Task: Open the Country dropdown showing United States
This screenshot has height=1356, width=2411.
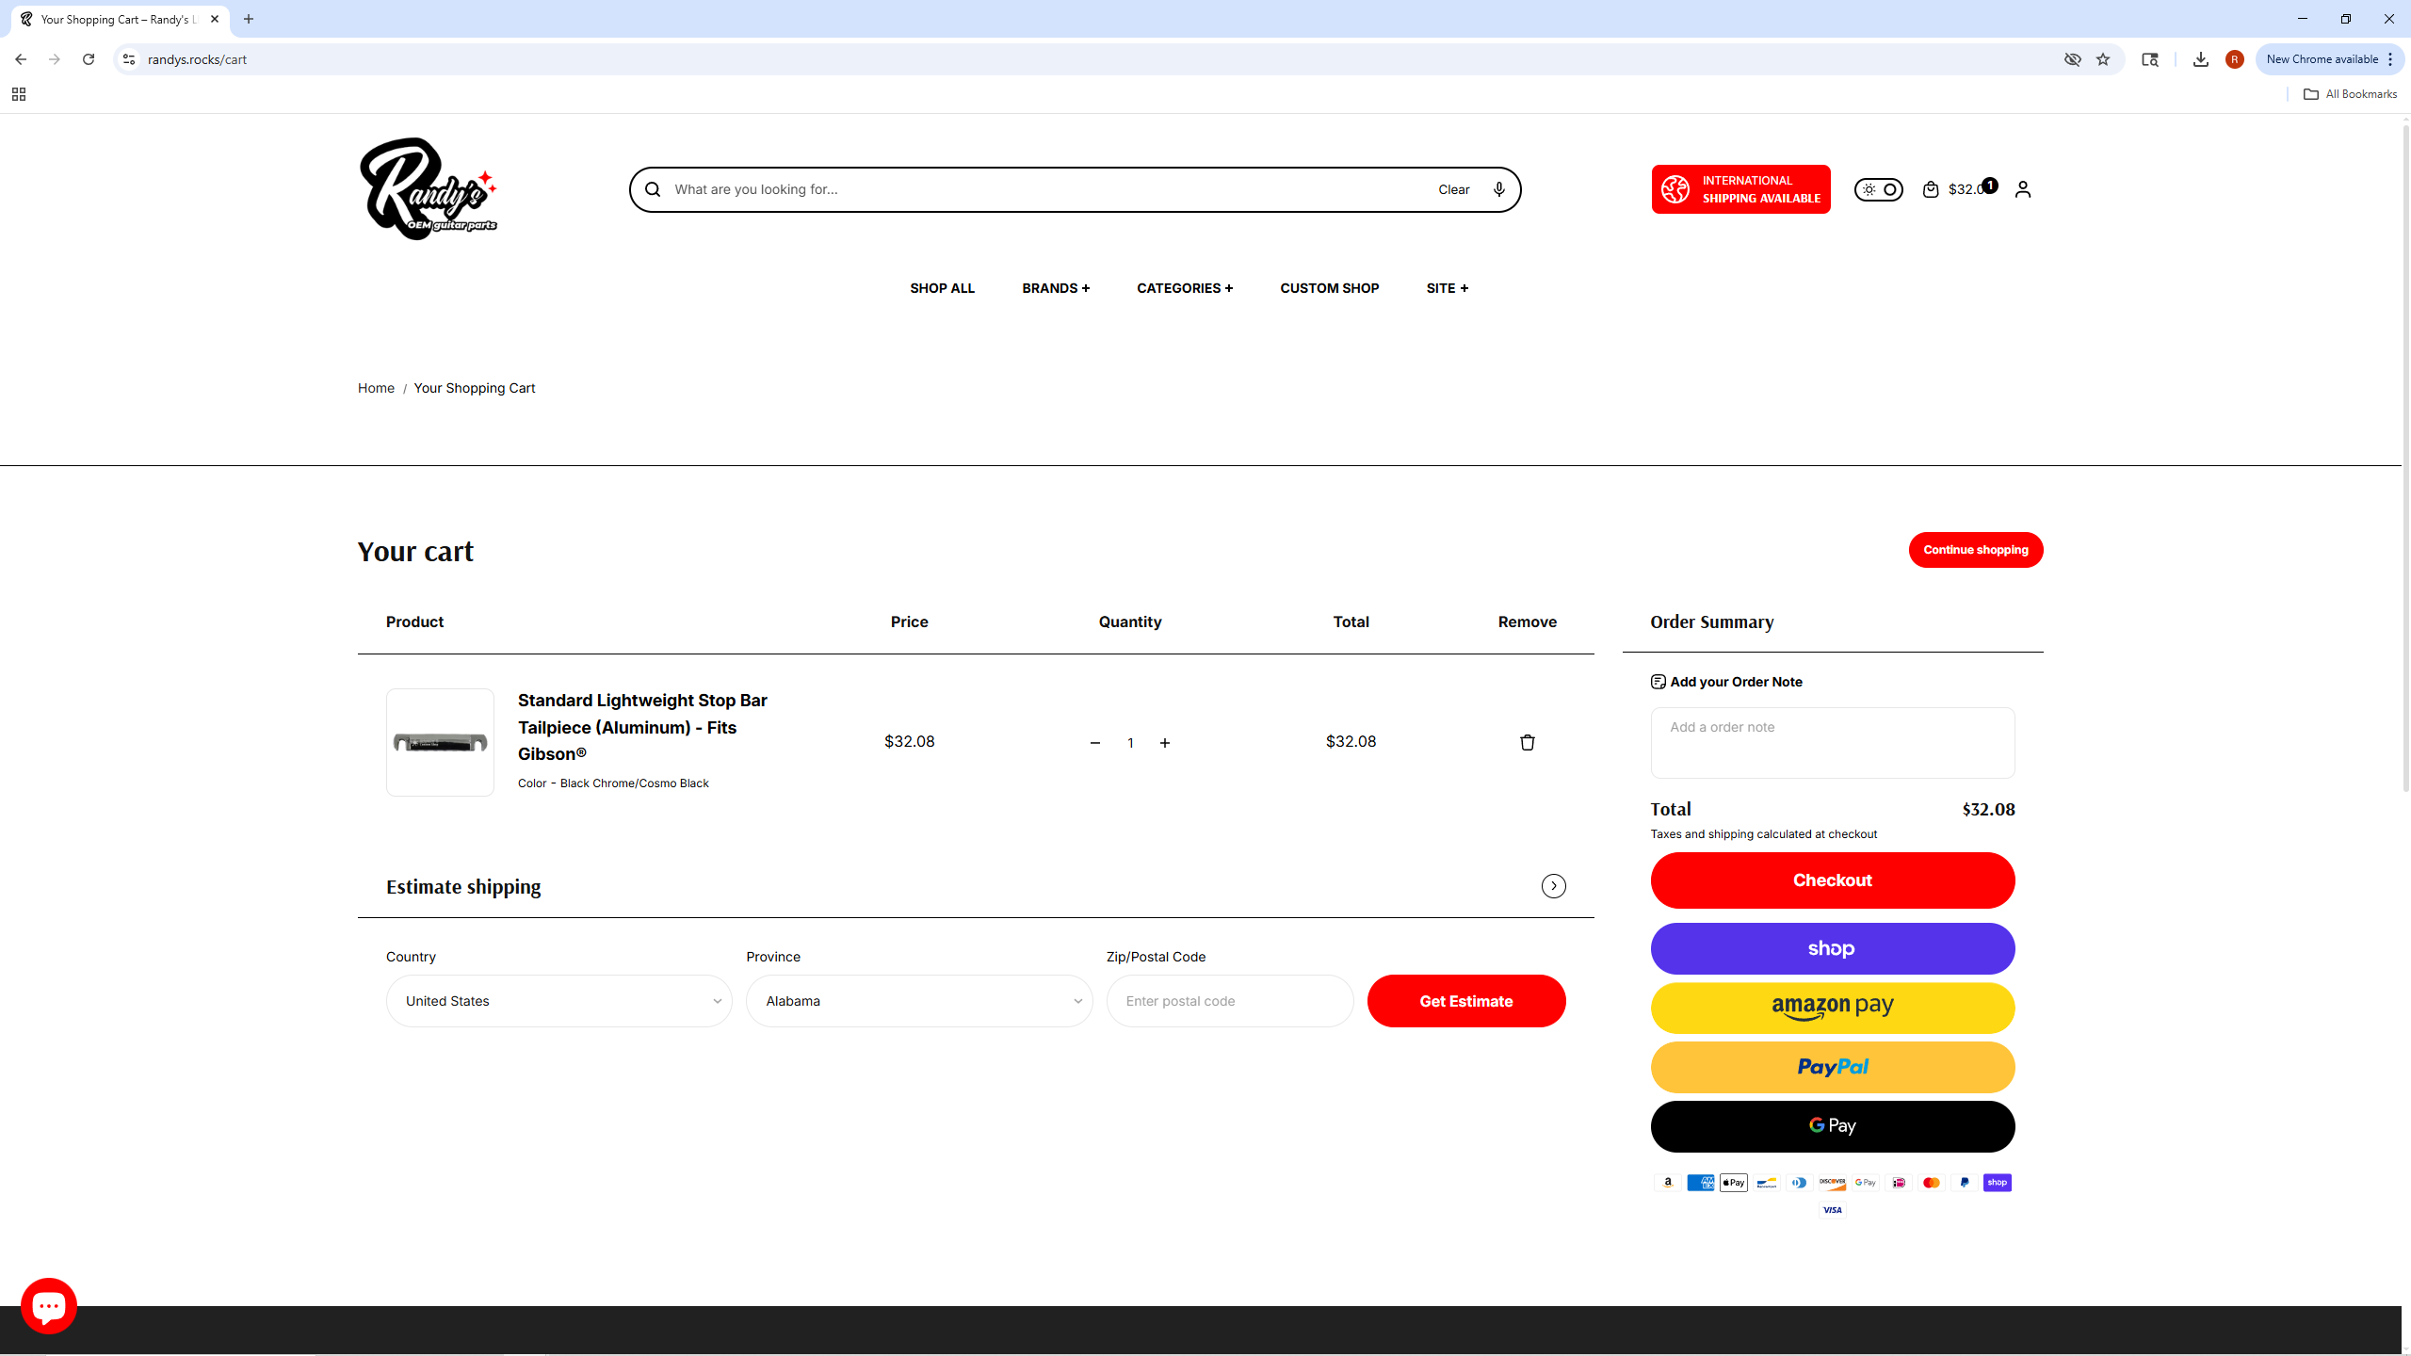Action: coord(558,1001)
